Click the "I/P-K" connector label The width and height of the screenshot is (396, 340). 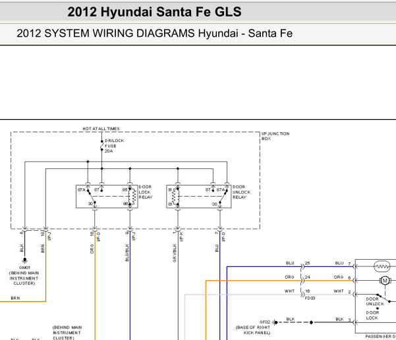[x=181, y=237]
